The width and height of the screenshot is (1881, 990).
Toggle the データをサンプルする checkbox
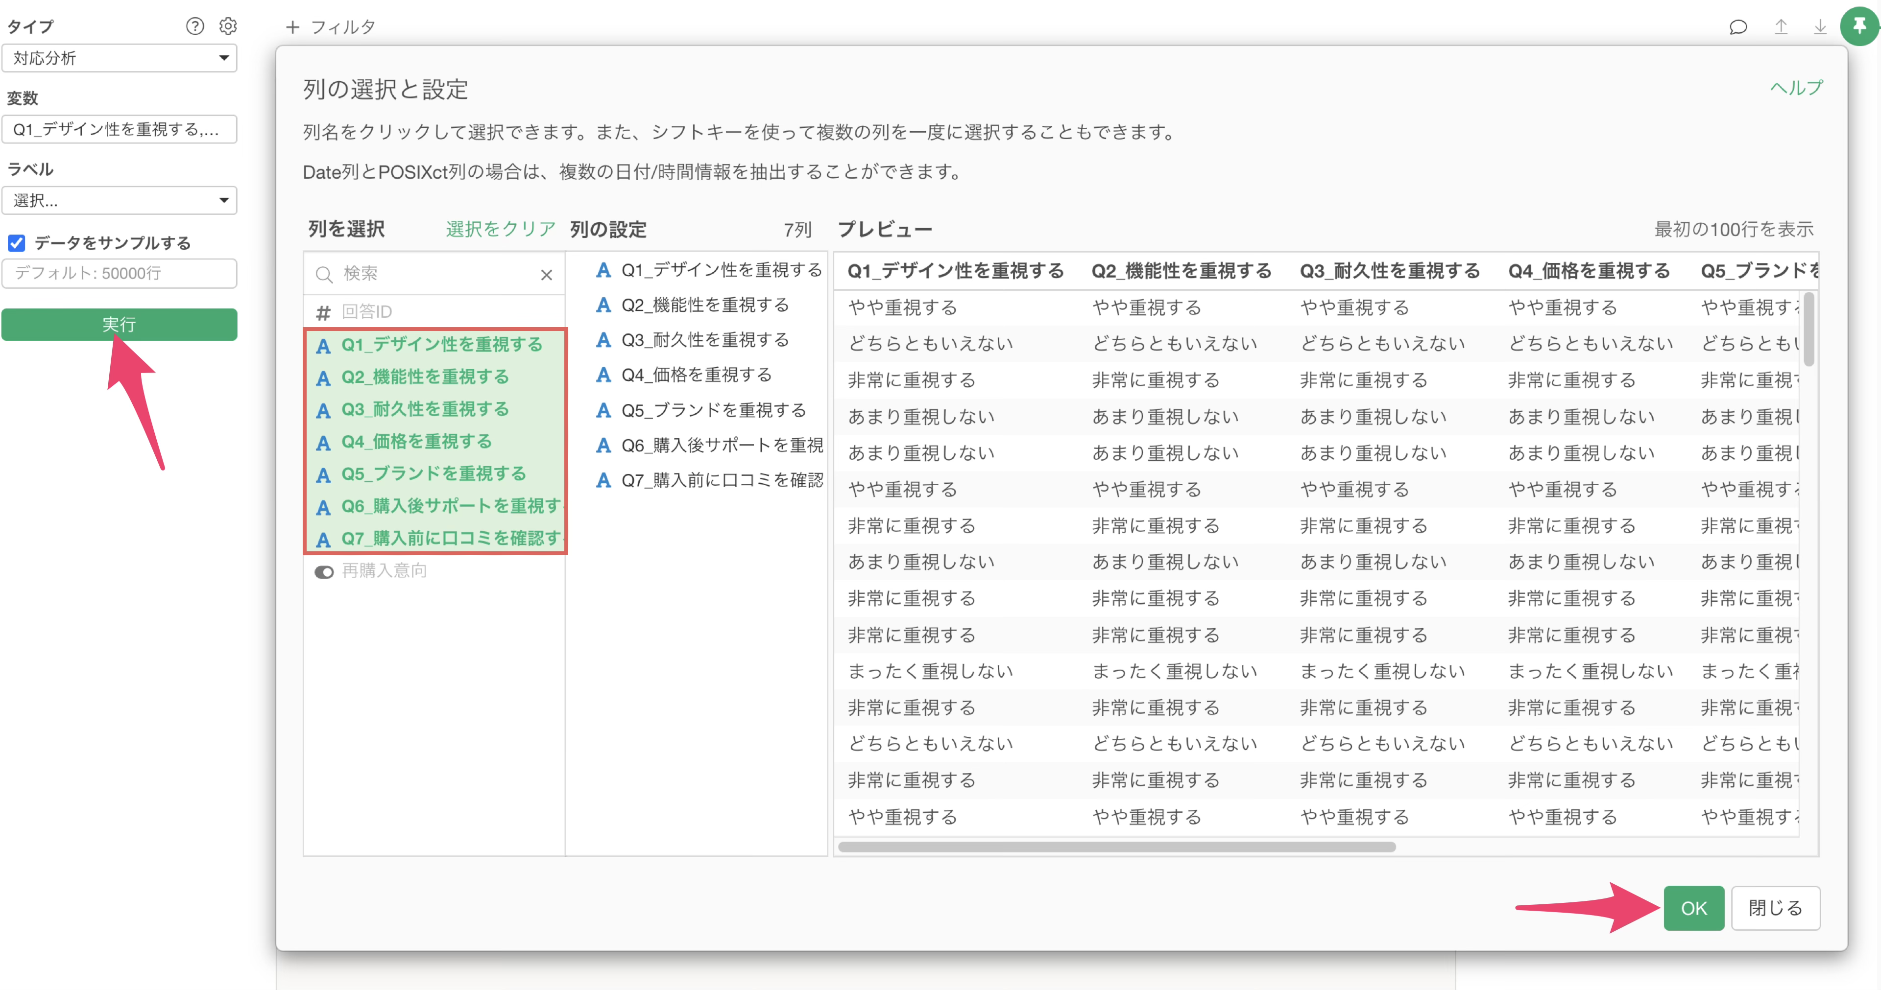pos(17,242)
